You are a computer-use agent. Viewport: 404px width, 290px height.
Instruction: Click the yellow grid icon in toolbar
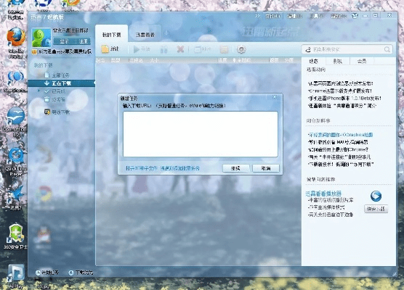point(224,49)
